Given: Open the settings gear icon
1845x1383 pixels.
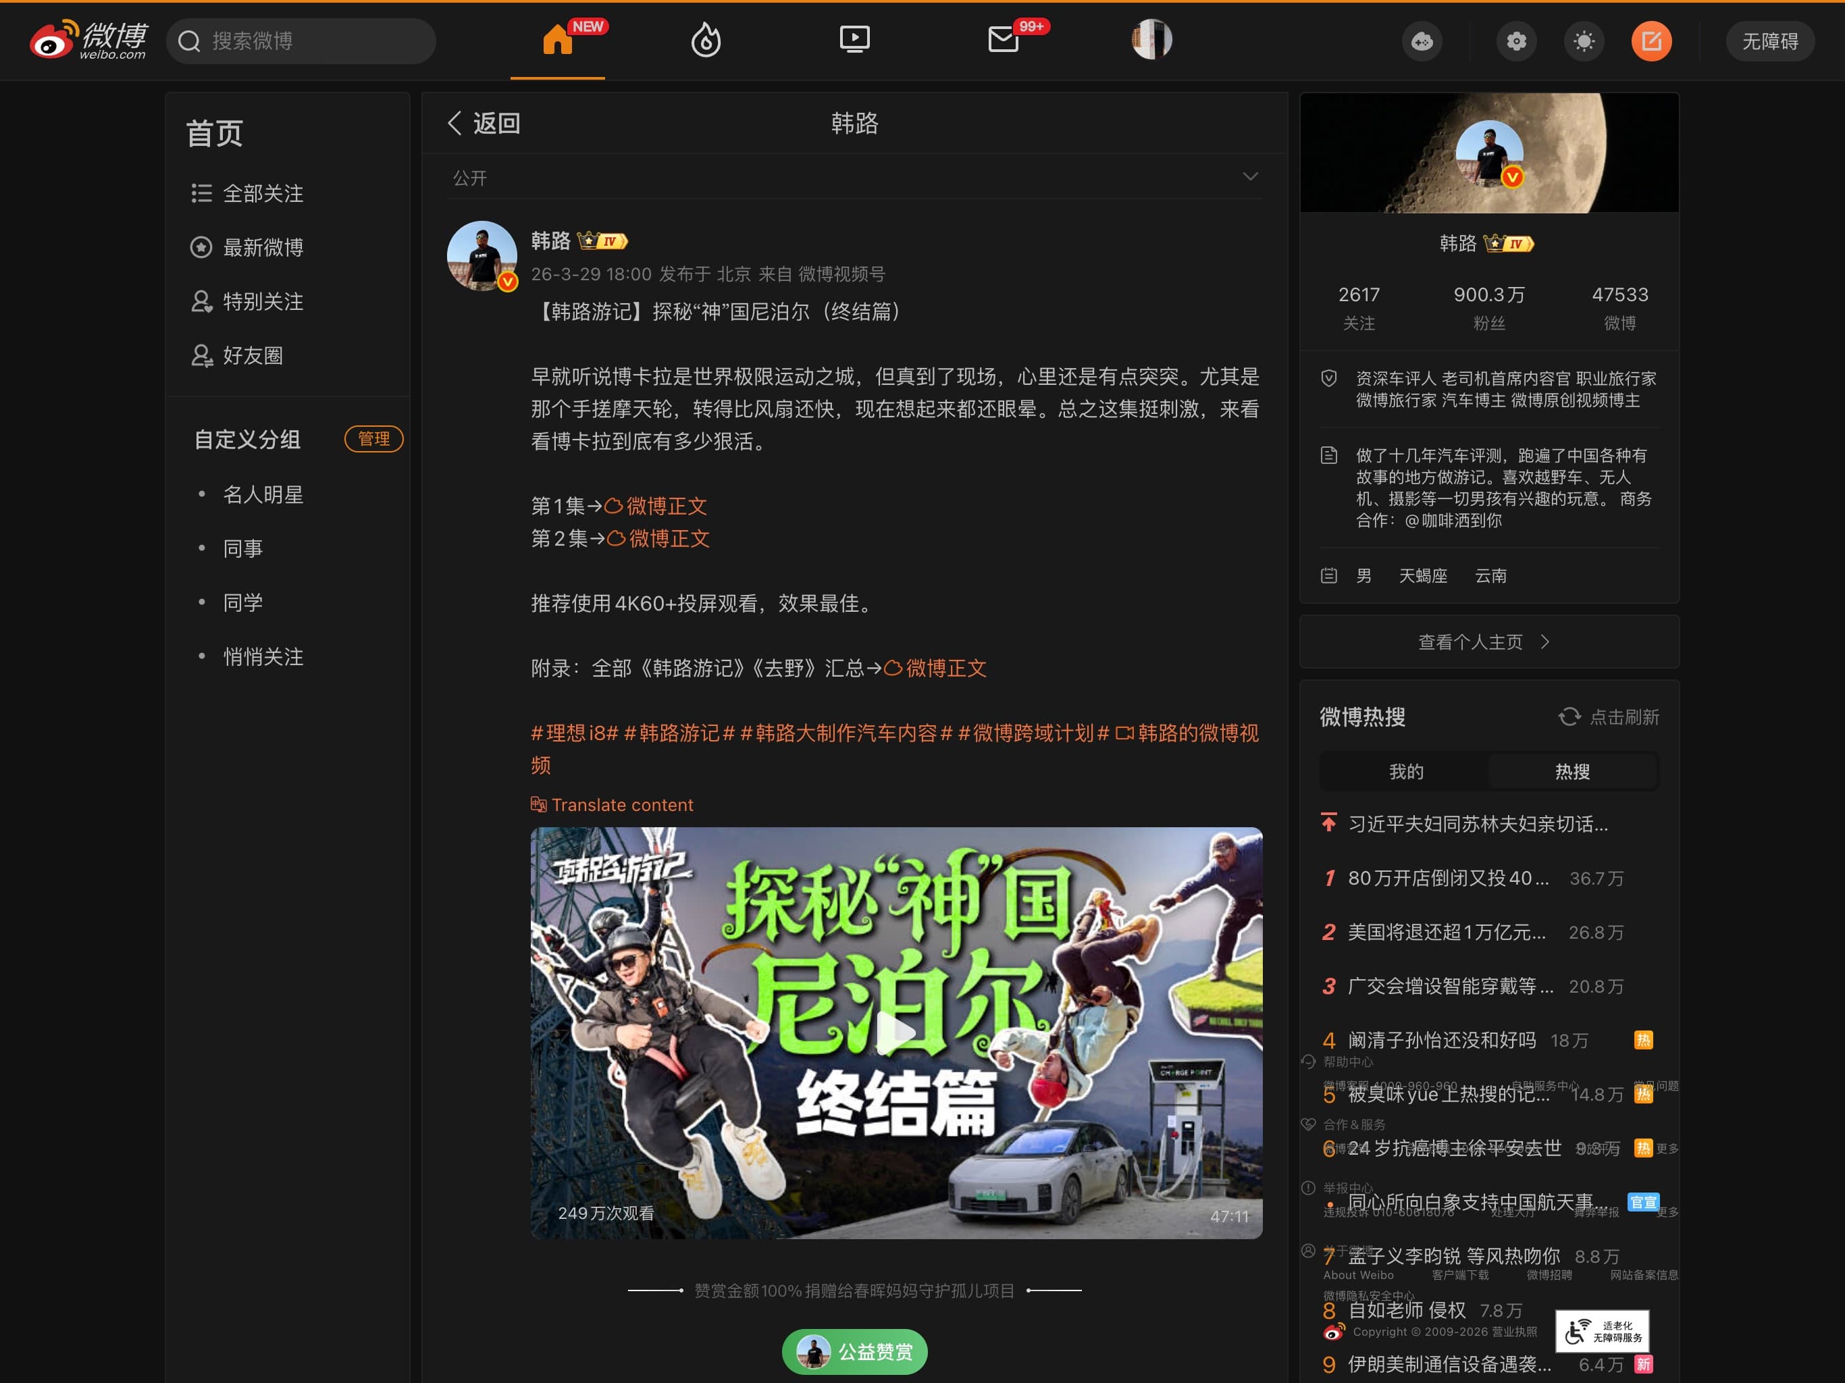Looking at the screenshot, I should [1516, 40].
